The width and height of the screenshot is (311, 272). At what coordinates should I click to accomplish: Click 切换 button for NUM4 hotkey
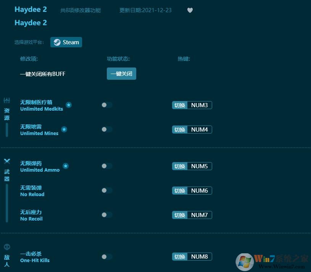pos(180,130)
